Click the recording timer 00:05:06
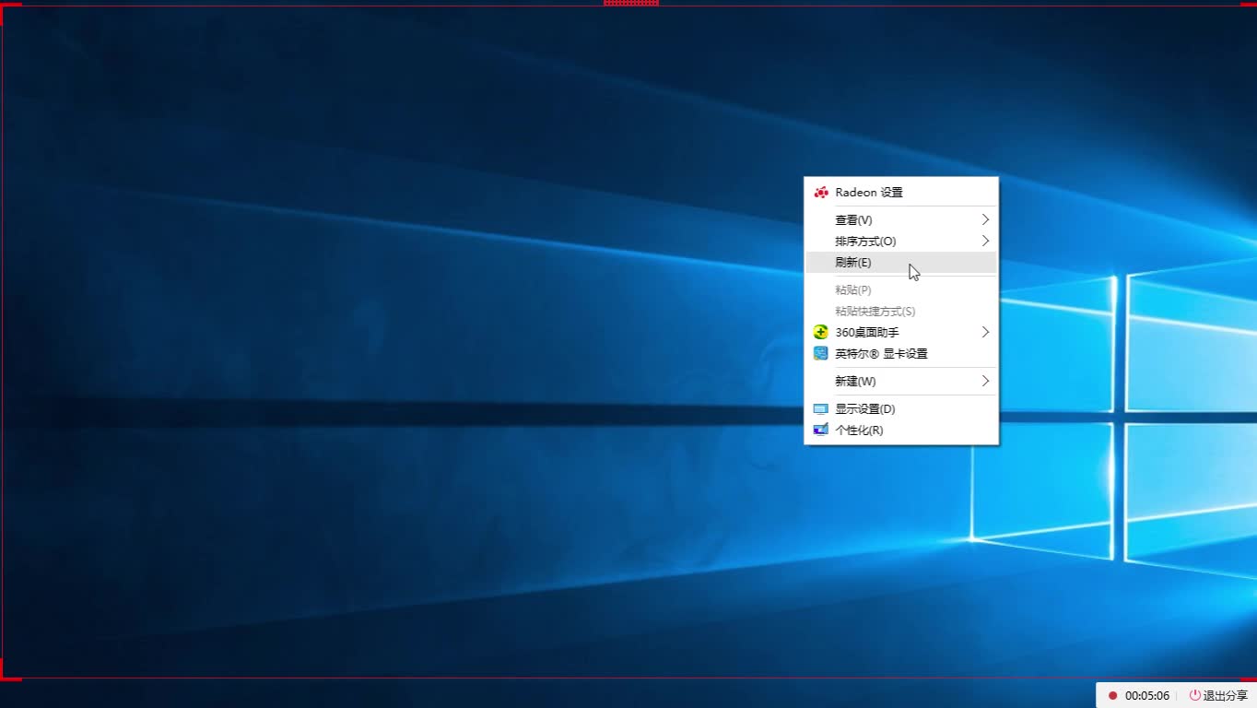 (1147, 696)
